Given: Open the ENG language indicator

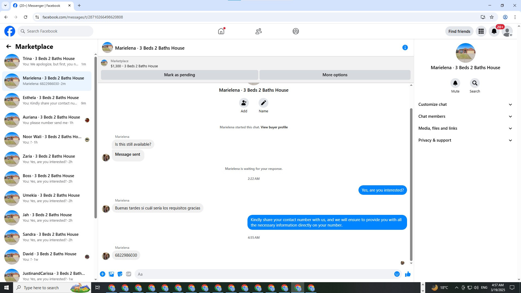Looking at the screenshot, I should pyautogui.click(x=484, y=288).
